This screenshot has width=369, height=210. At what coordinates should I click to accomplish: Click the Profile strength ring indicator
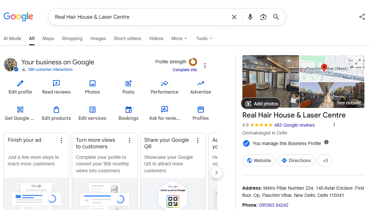(193, 62)
